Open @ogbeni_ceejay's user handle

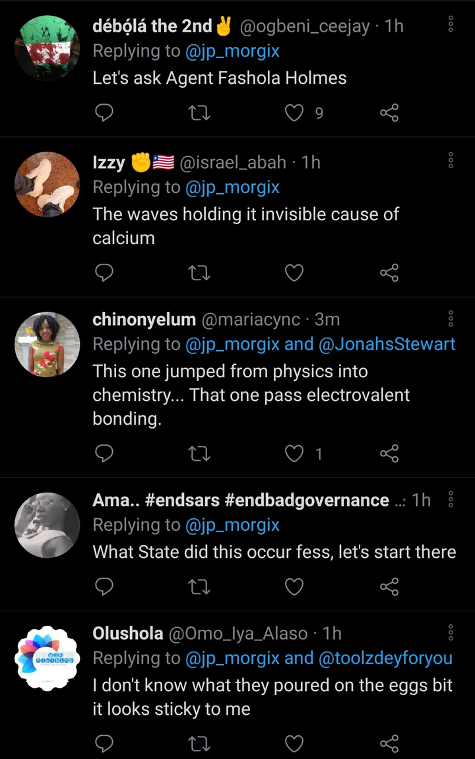point(305,26)
